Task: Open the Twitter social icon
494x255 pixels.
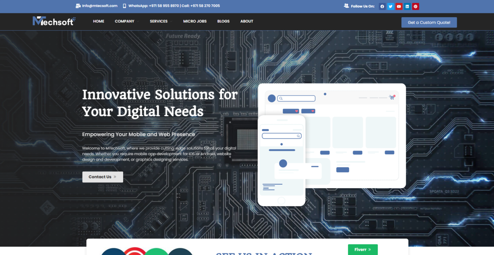Action: [x=391, y=6]
